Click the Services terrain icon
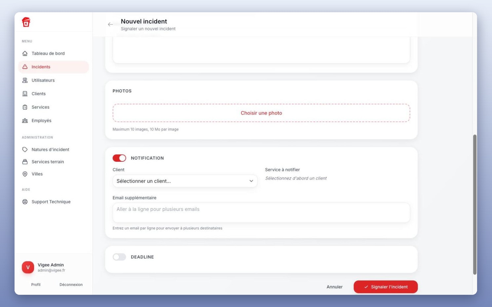 (x=25, y=162)
